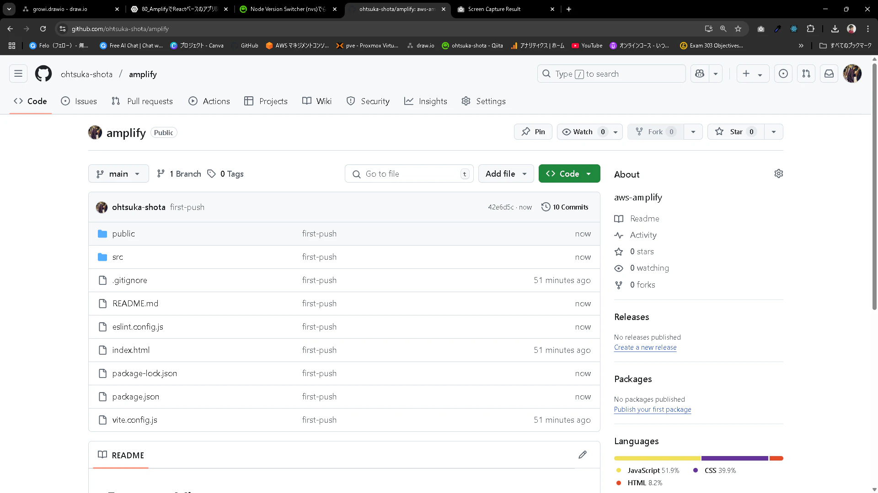Screen dimensions: 878x493
Task: Bookmark this page with the star icon
Action: coord(738,29)
